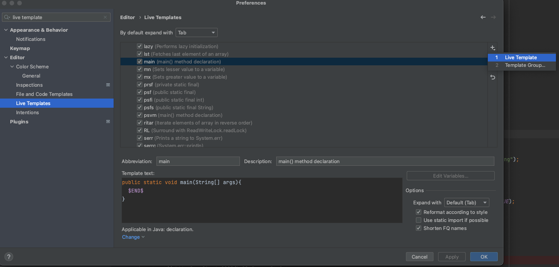
Task: Uncheck the lst template checkbox
Action: 140,54
